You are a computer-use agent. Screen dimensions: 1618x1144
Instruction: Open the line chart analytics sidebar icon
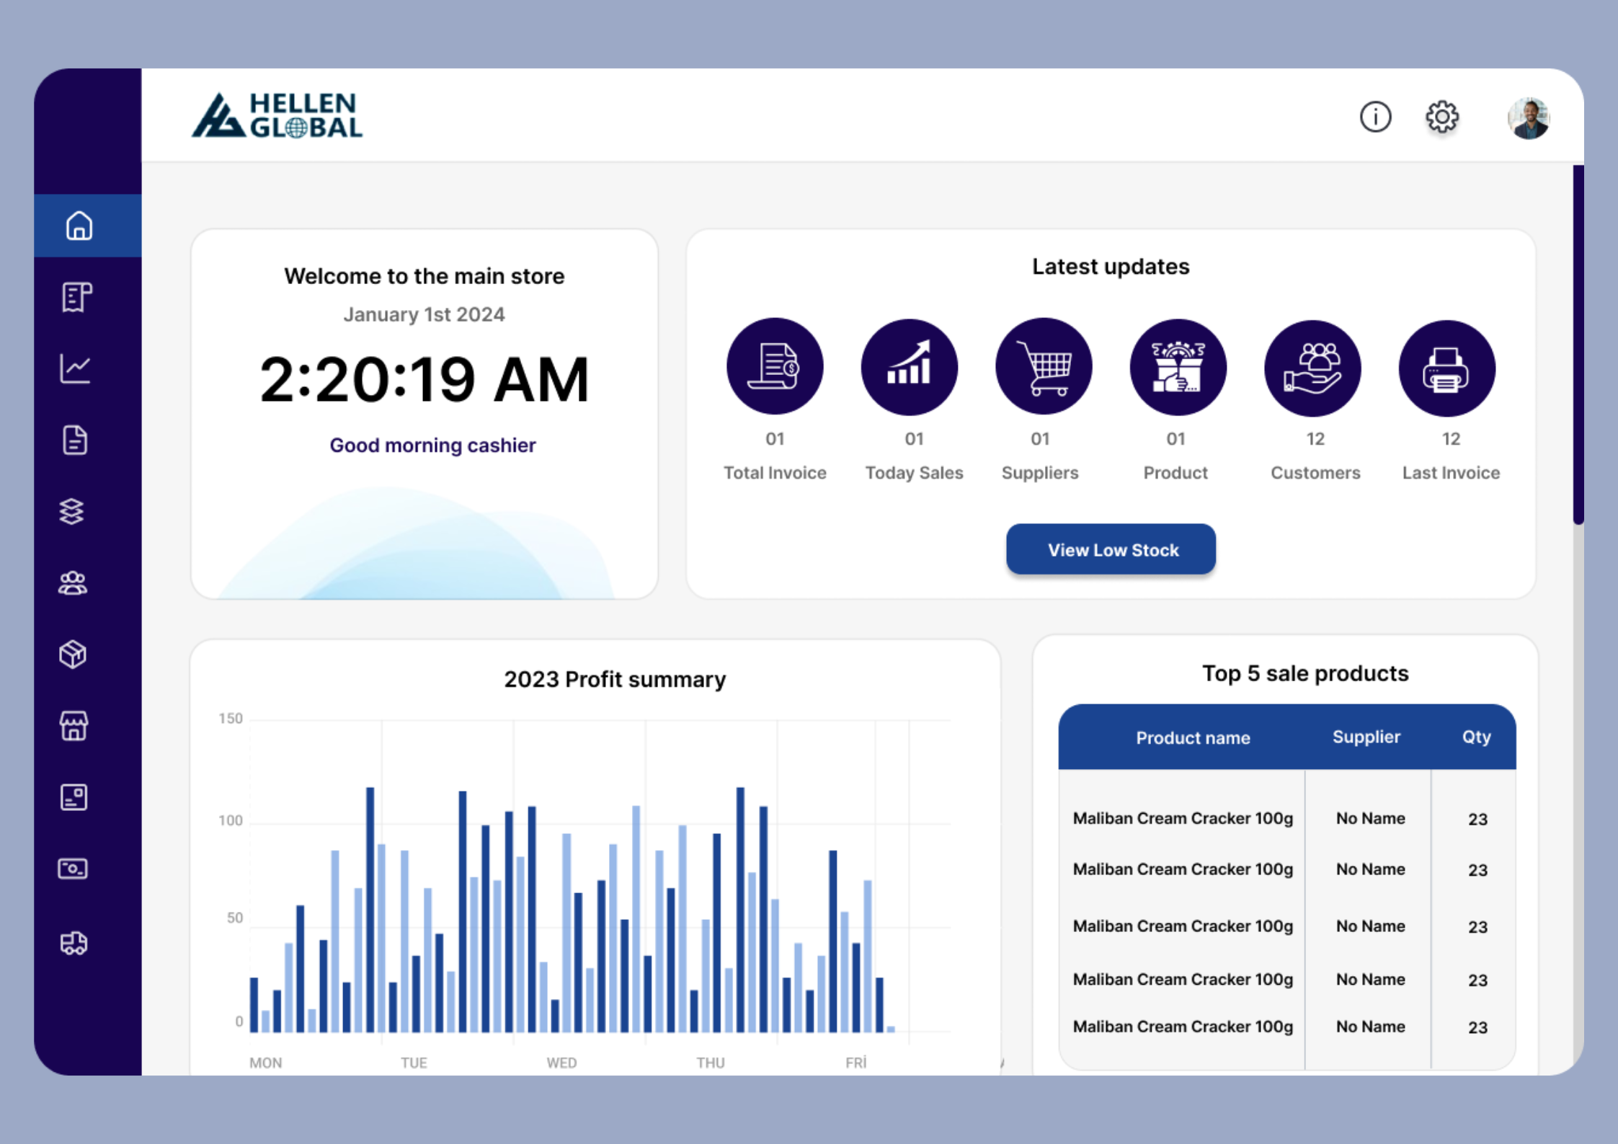click(75, 368)
